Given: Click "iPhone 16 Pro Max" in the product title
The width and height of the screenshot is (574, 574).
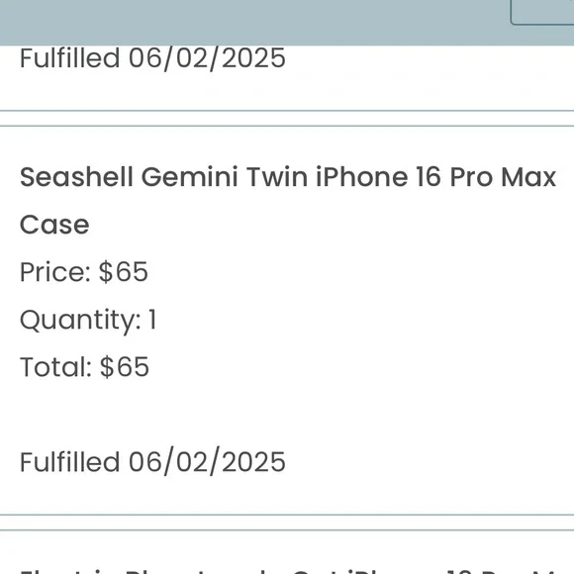Looking at the screenshot, I should (x=436, y=177).
